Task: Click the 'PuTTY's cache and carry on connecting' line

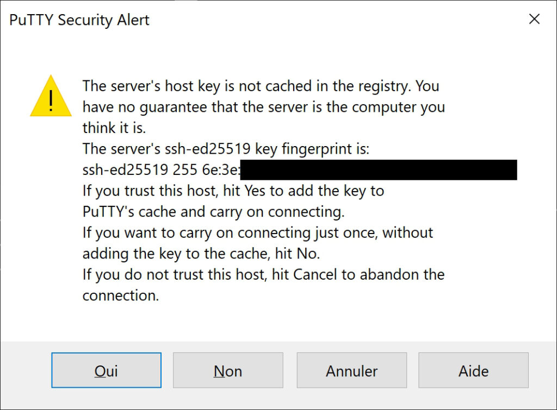Action: point(213,212)
